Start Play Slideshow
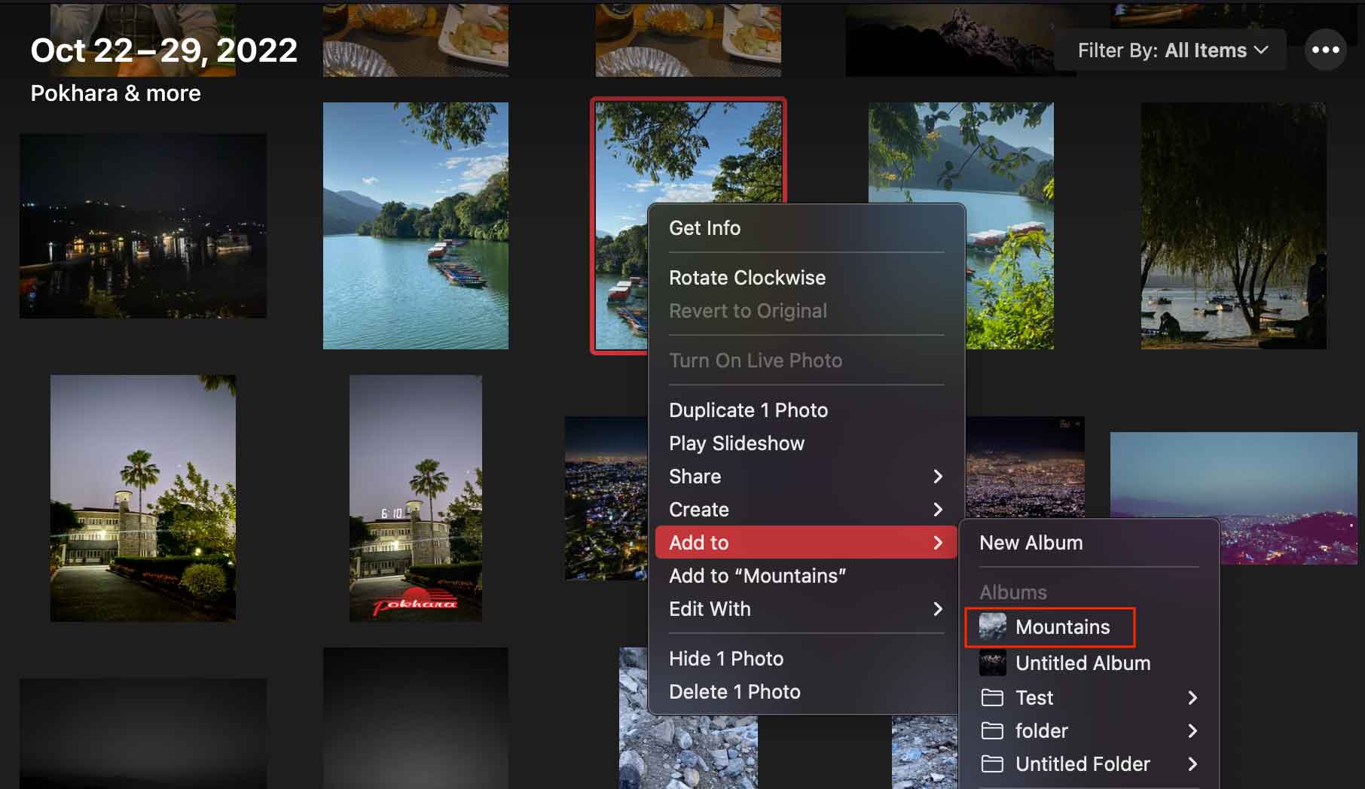Image resolution: width=1365 pixels, height=789 pixels. pyautogui.click(x=806, y=443)
